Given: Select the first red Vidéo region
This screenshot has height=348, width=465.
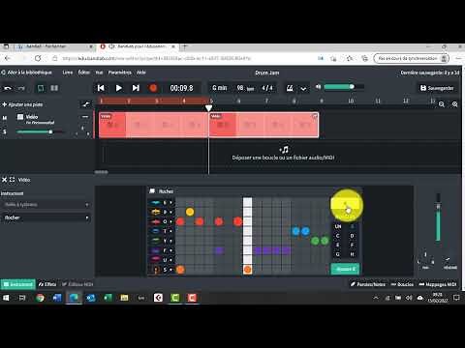Looking at the screenshot, I should 154,125.
